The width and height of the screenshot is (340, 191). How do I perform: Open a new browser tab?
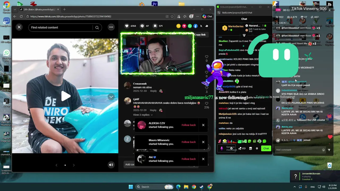click(64, 10)
